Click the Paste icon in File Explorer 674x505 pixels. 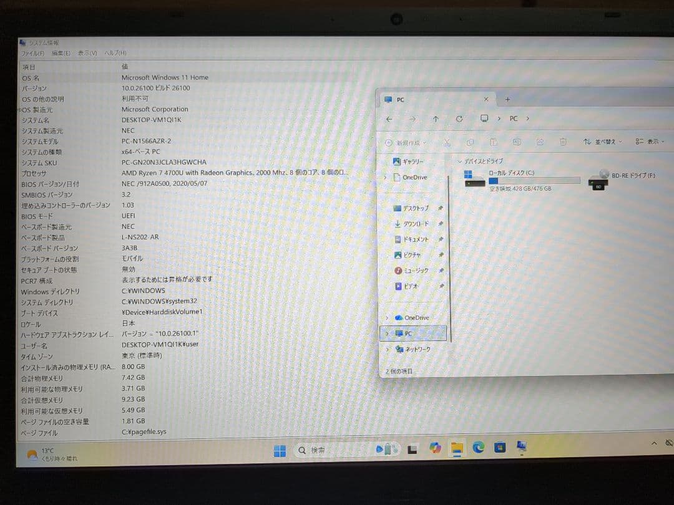[x=493, y=142]
